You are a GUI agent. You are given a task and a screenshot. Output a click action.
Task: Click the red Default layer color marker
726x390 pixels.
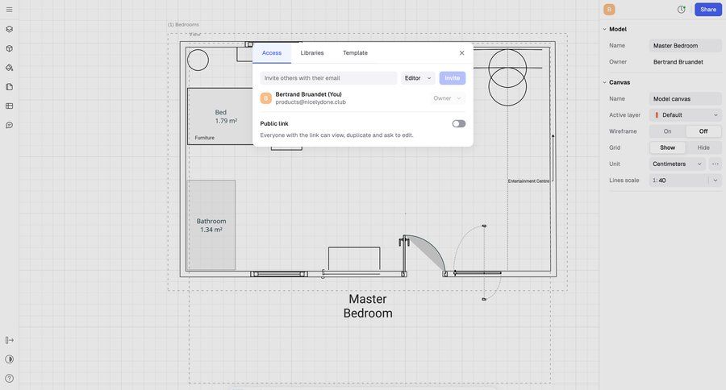[657, 115]
